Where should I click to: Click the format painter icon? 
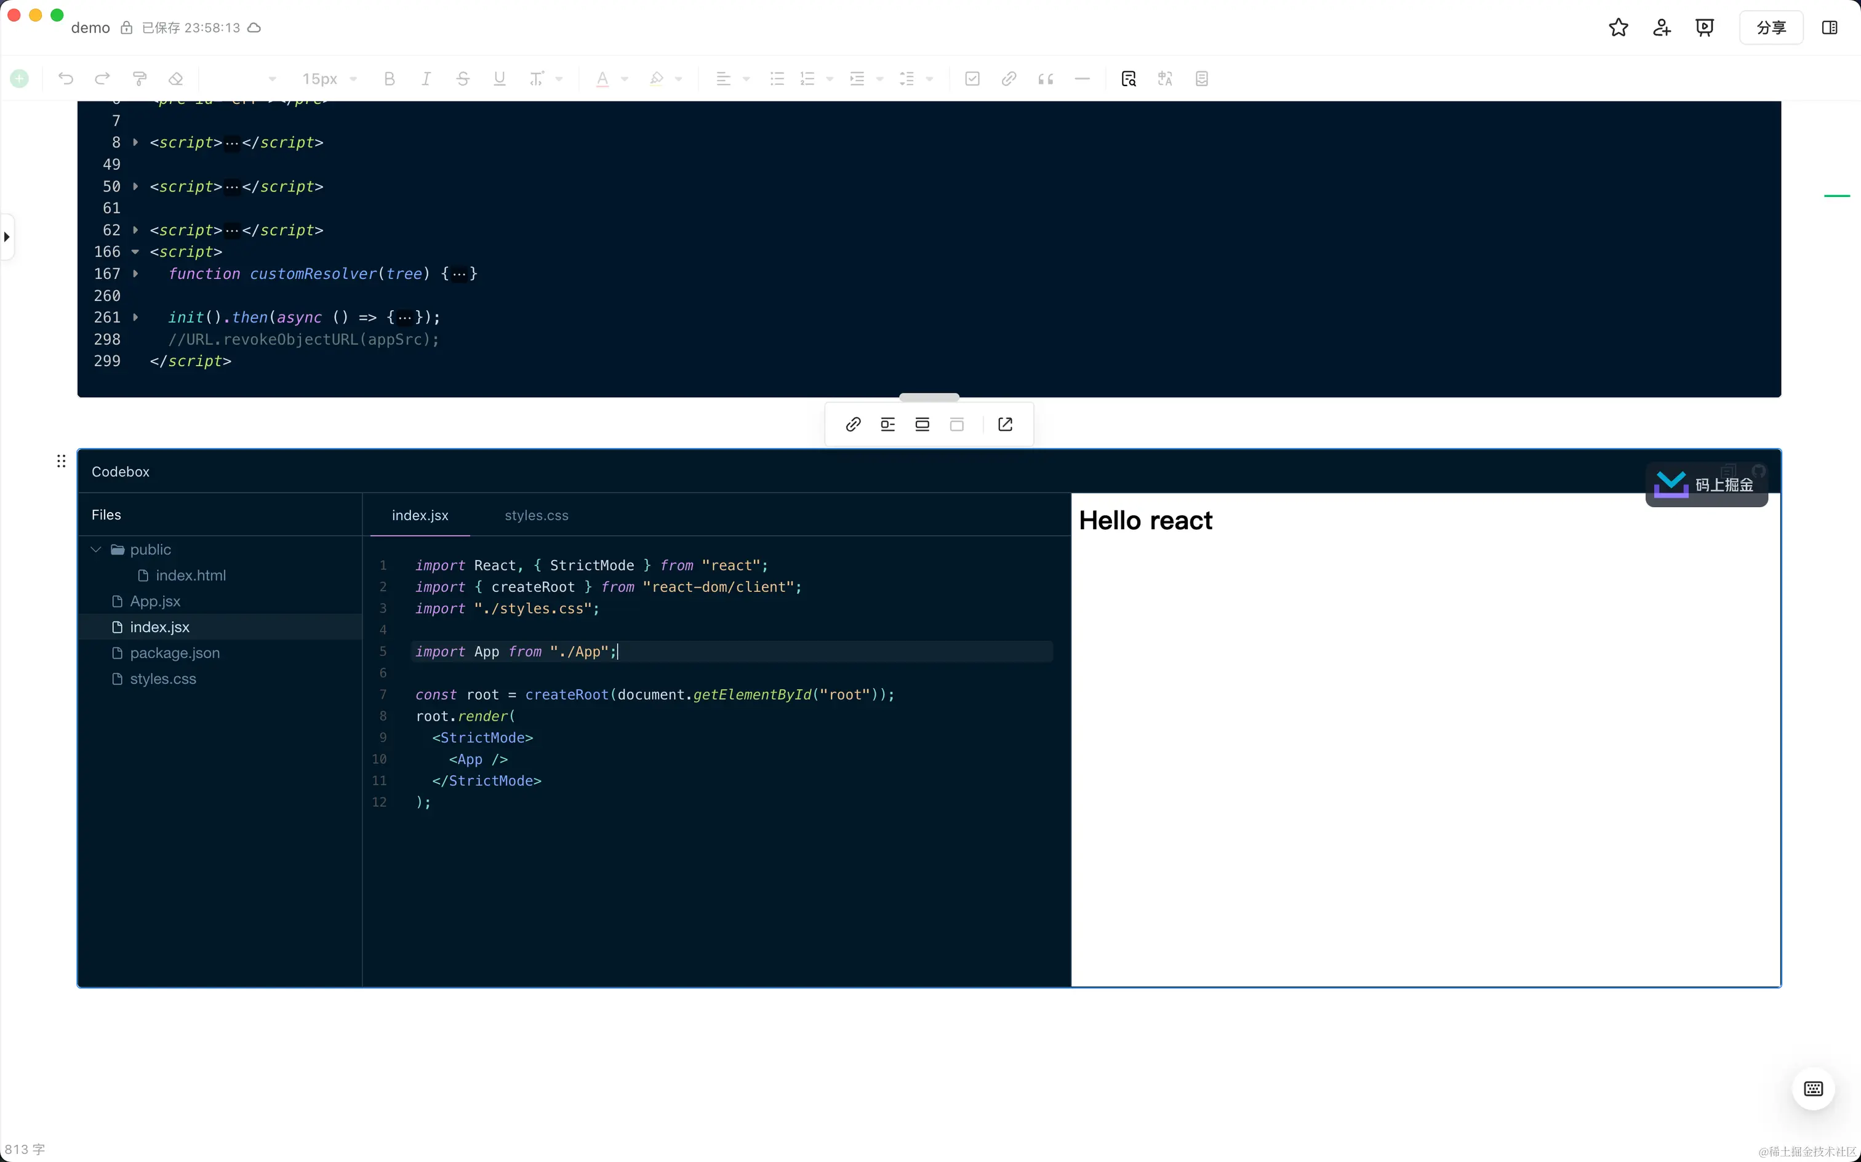[x=140, y=78]
